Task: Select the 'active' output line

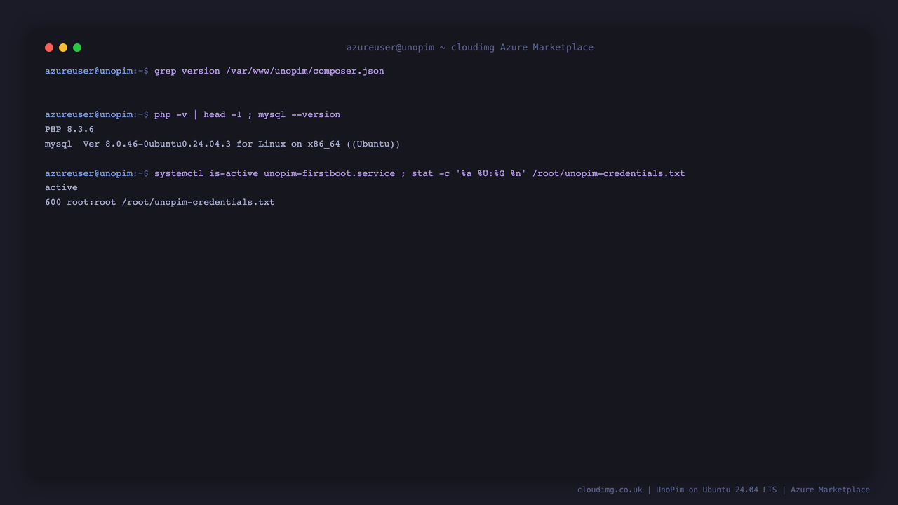Action: pos(61,187)
